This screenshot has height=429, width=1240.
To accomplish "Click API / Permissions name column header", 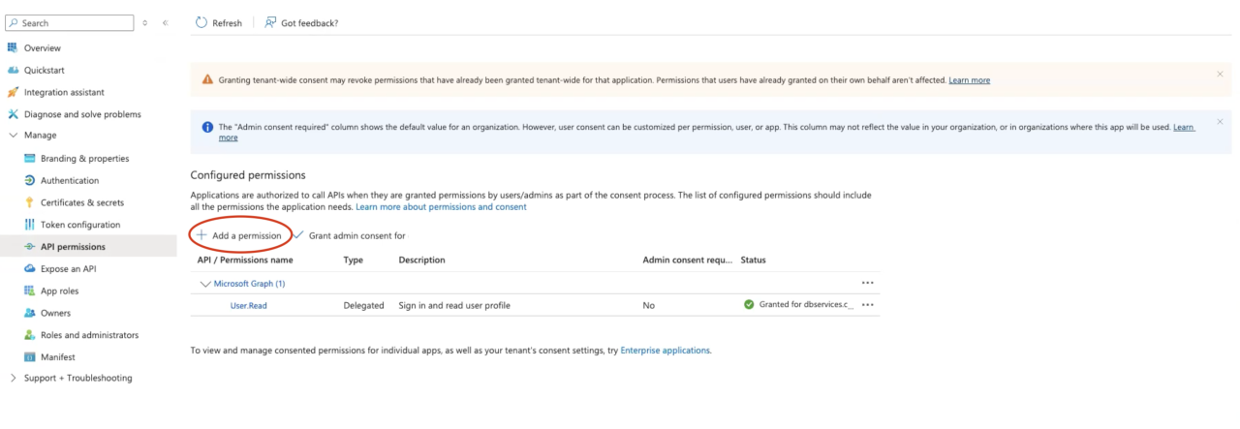I will [245, 260].
